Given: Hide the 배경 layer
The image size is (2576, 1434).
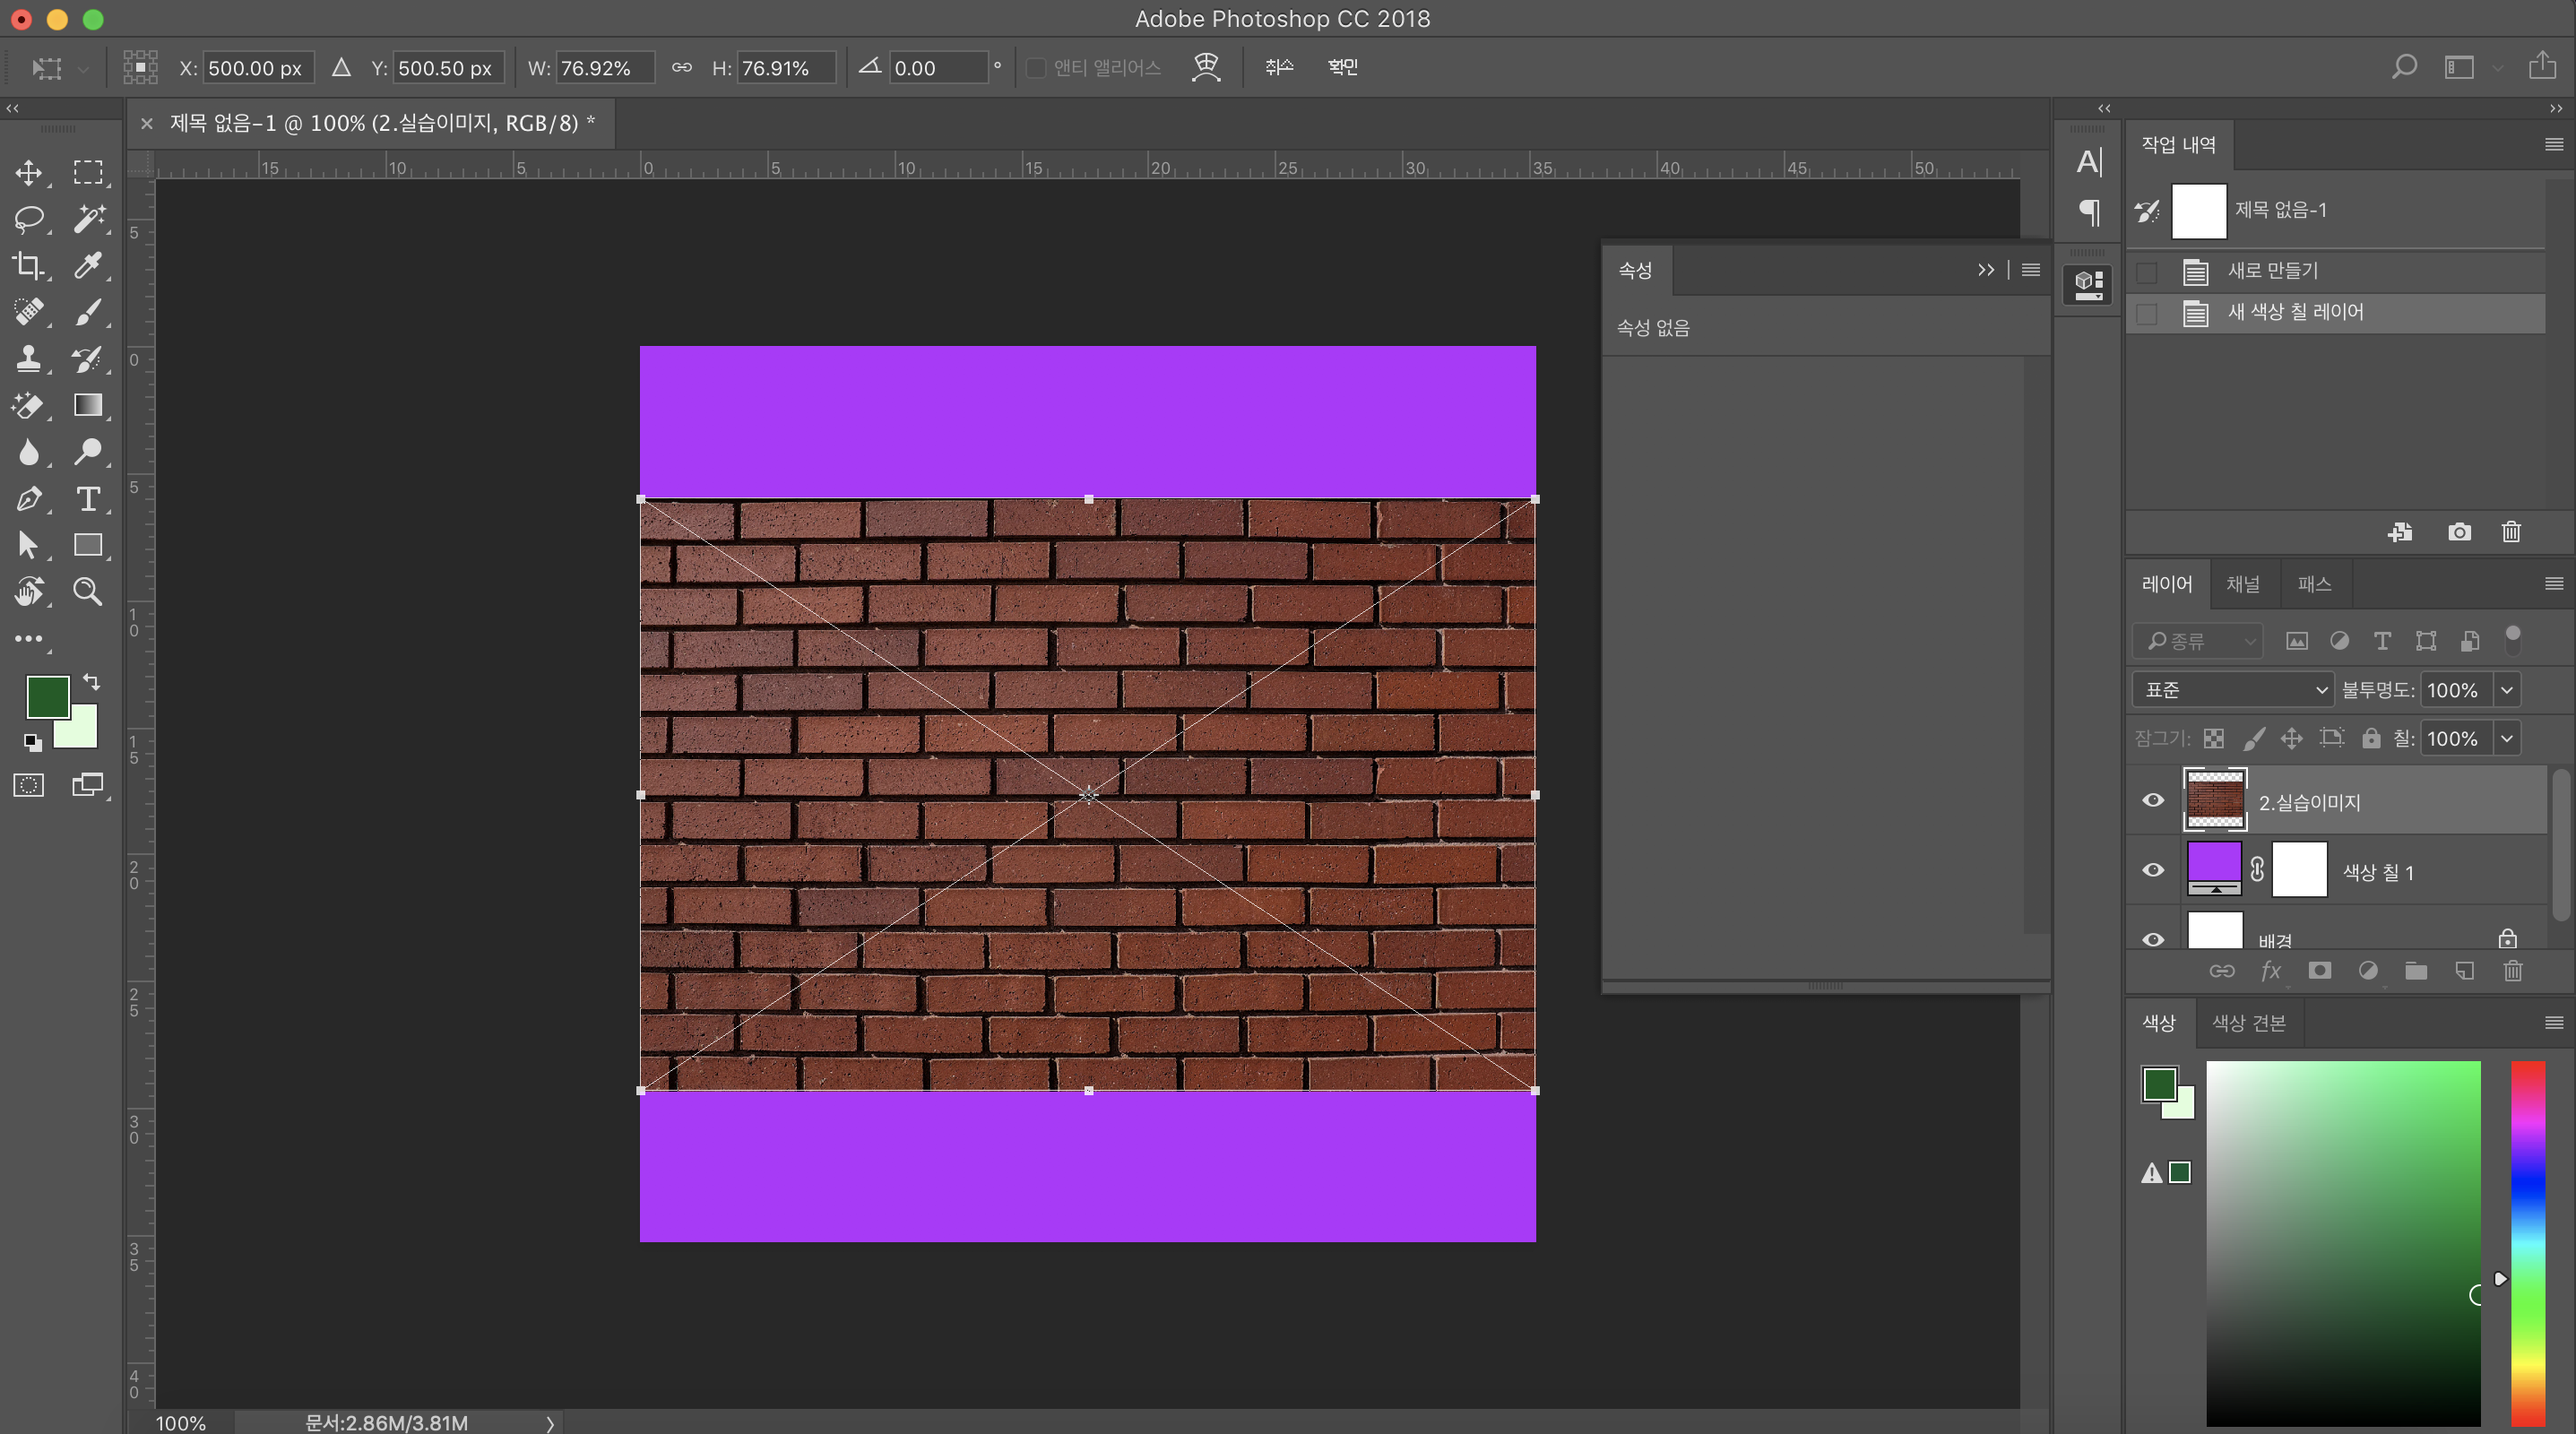Looking at the screenshot, I should 2153,939.
